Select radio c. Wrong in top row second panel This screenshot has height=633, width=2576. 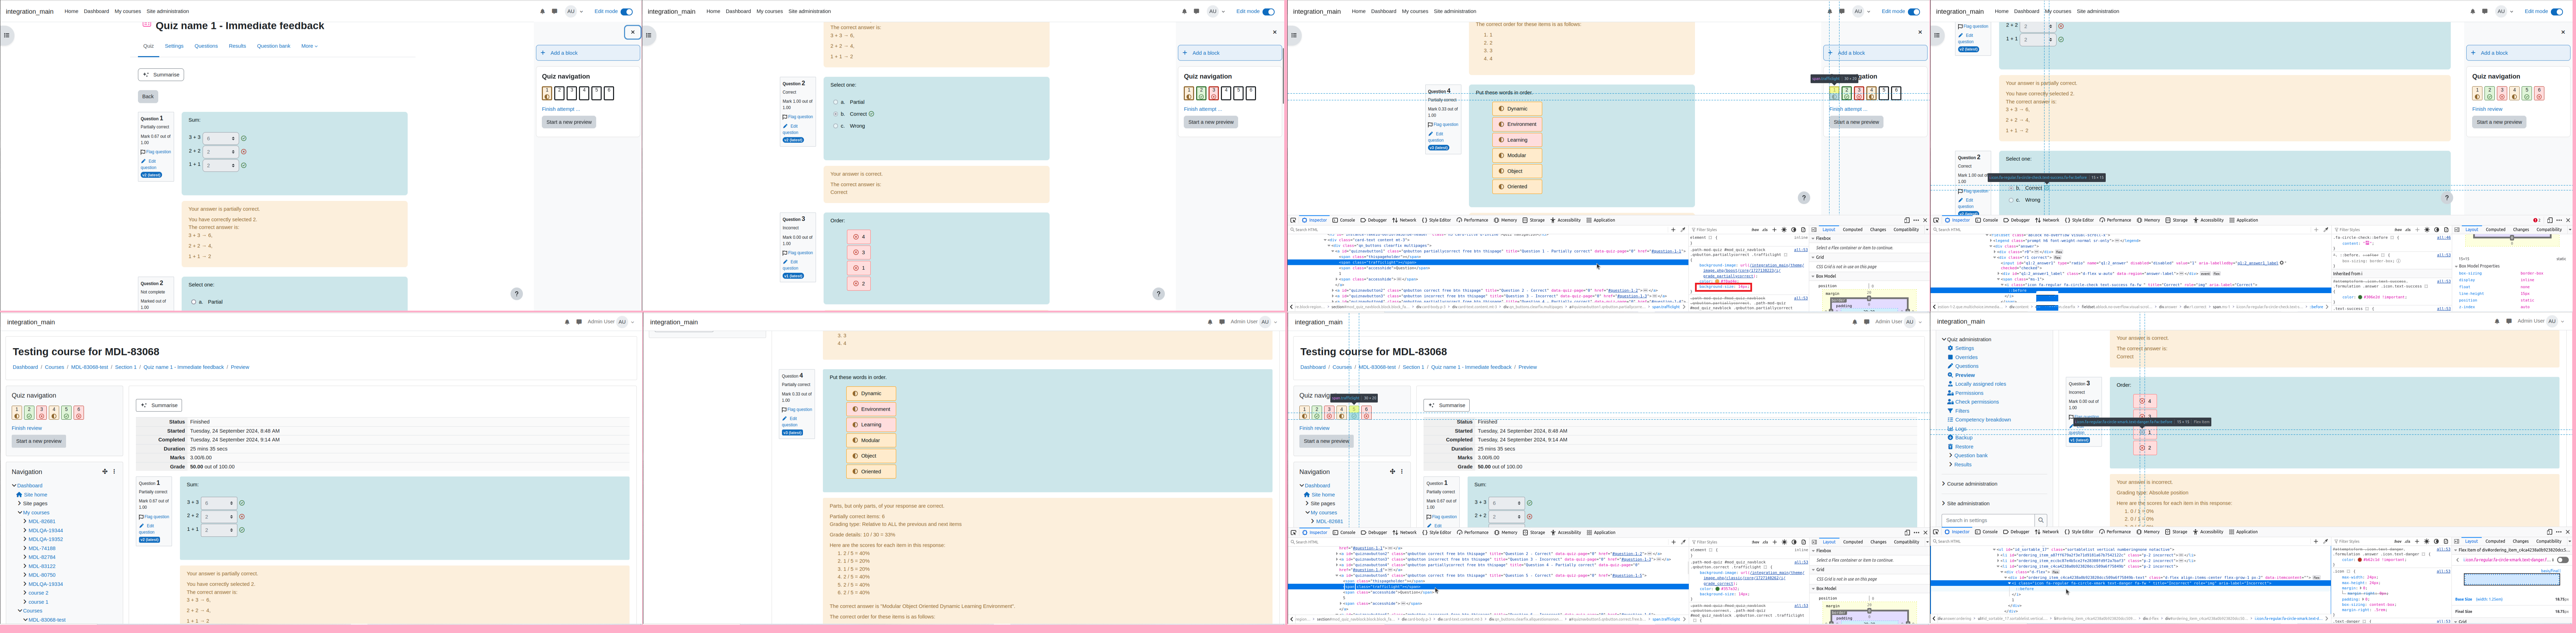coord(836,126)
